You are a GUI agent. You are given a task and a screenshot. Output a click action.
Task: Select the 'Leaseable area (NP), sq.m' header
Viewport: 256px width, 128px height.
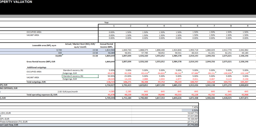click(x=44, y=45)
